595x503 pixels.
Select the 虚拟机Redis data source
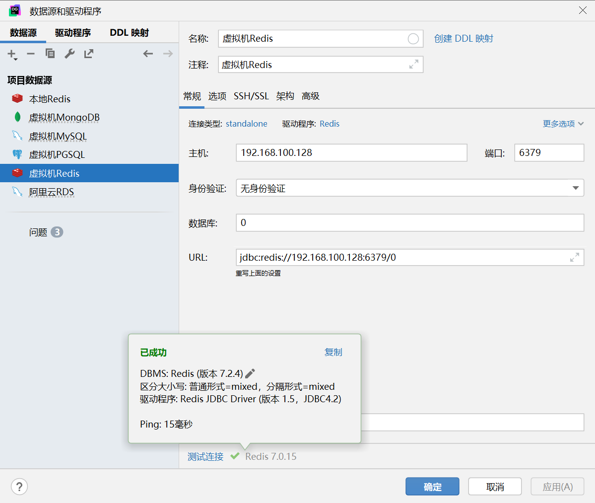[x=89, y=173]
